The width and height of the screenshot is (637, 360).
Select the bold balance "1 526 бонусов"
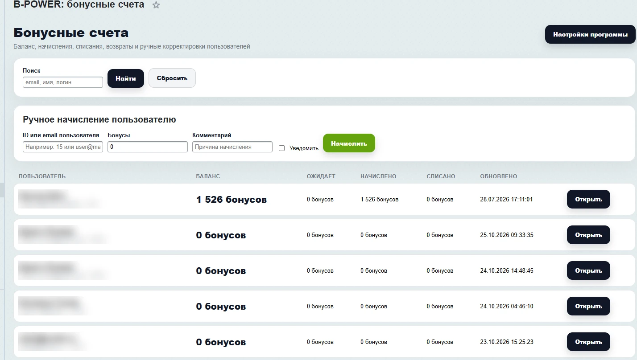pos(232,200)
